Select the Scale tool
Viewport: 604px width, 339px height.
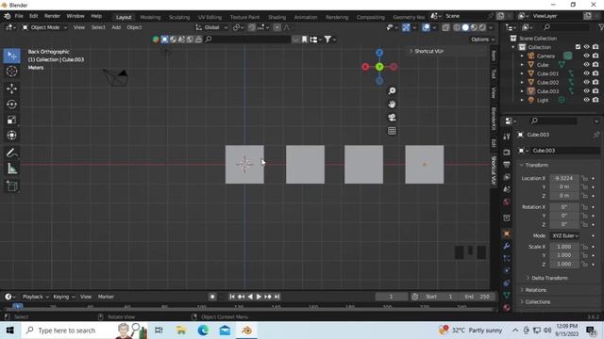11,120
